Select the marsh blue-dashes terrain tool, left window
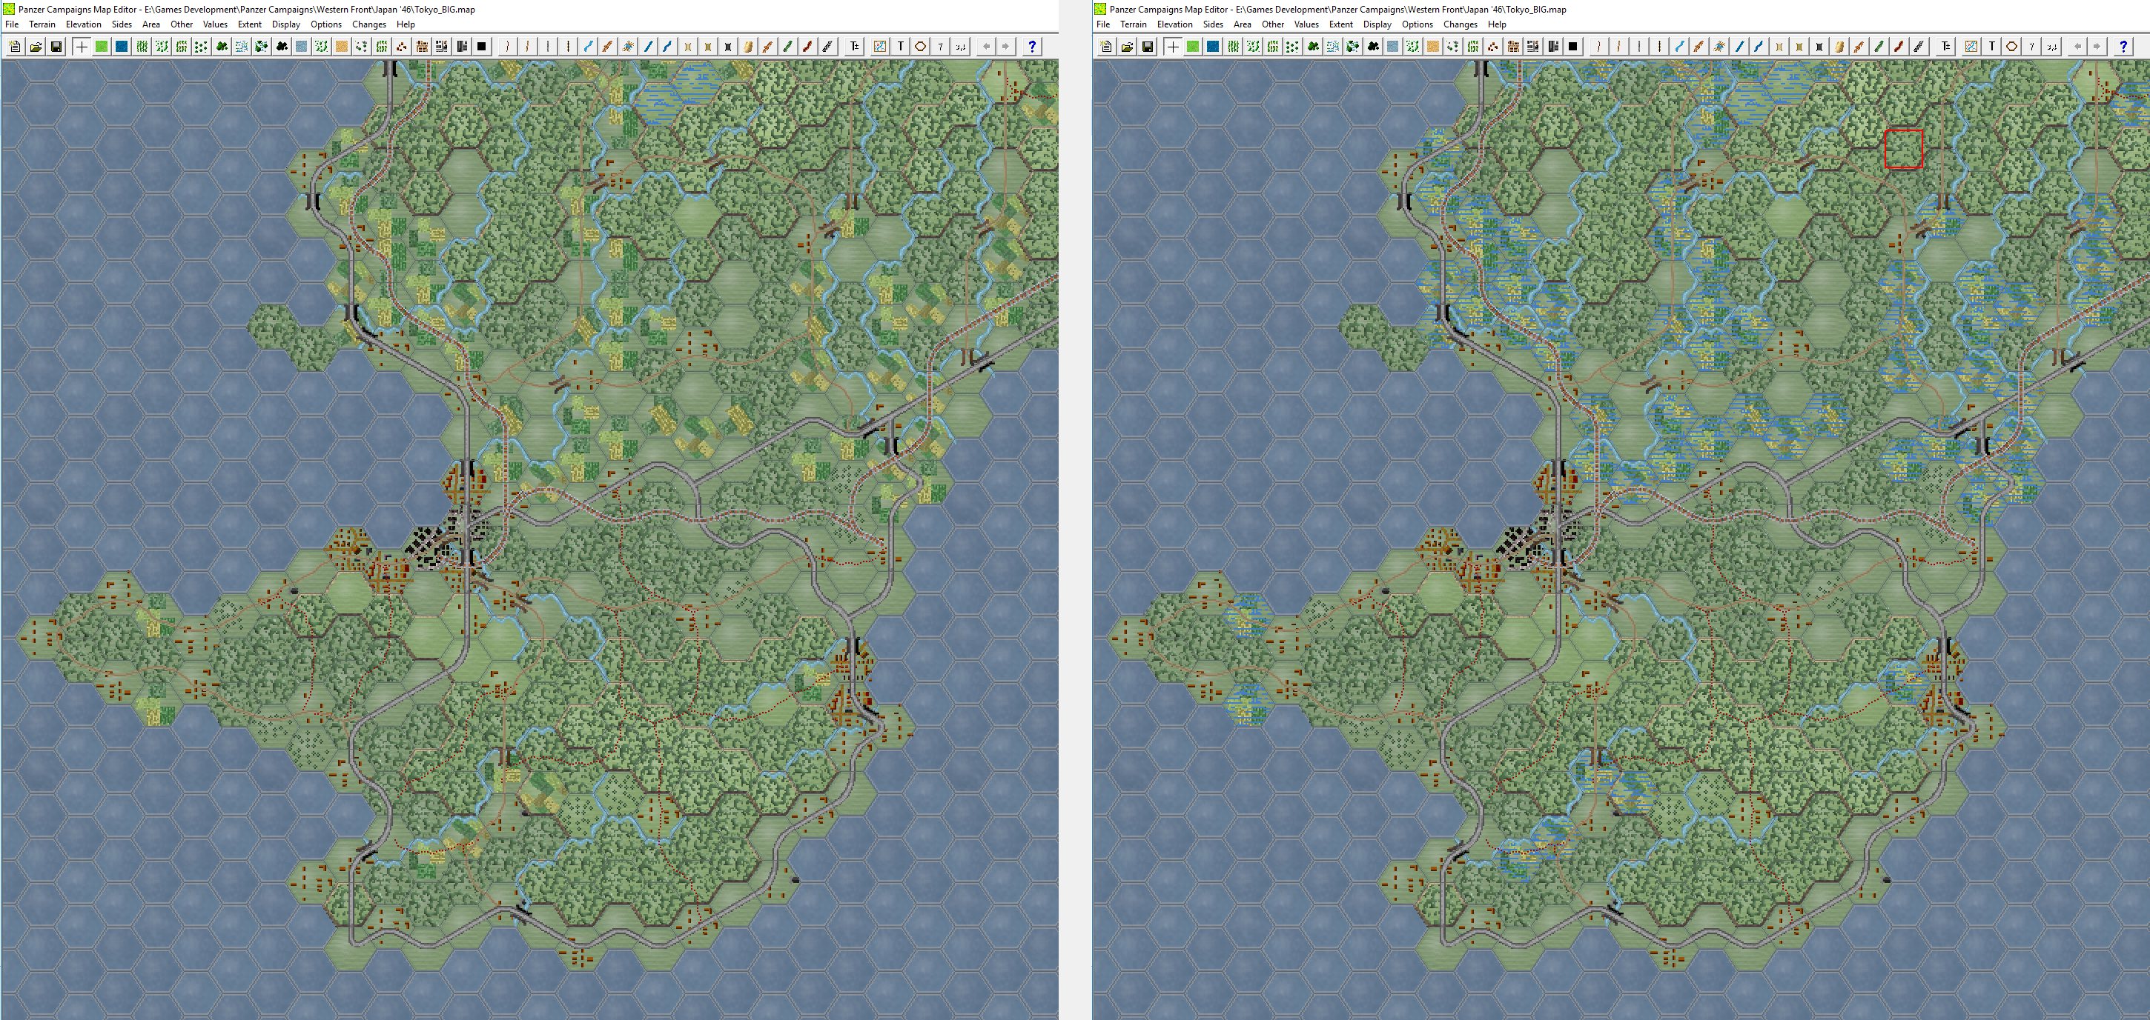The height and width of the screenshot is (1020, 2150). (242, 47)
